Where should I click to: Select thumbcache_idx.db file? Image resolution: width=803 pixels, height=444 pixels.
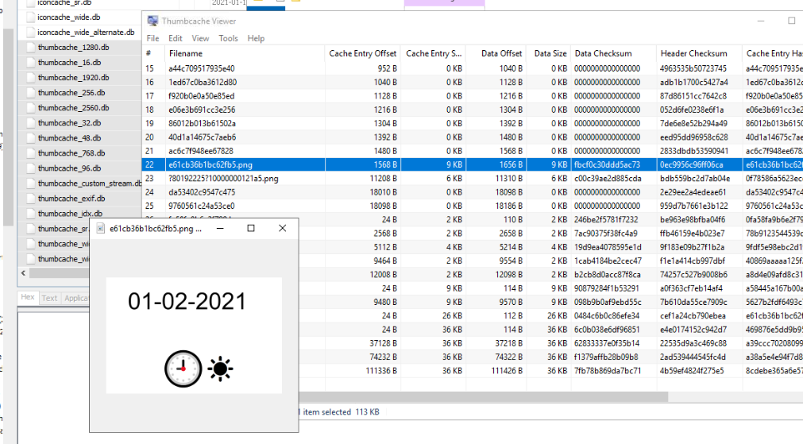click(x=70, y=214)
